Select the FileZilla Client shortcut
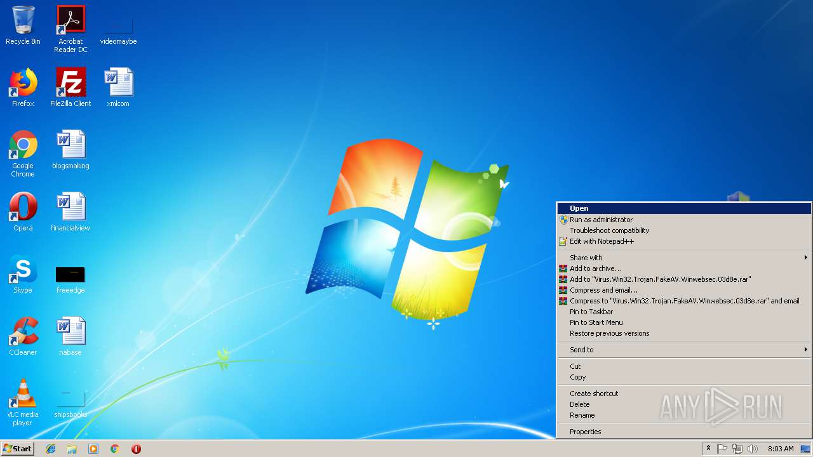This screenshot has height=457, width=813. coord(71,88)
